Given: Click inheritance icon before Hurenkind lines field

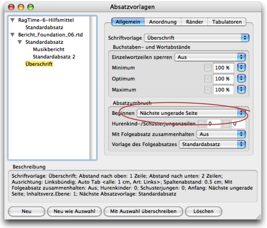Looking at the screenshot, I should point(201,124).
